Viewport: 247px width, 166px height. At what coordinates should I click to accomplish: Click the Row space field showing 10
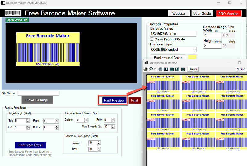[x=93, y=149]
